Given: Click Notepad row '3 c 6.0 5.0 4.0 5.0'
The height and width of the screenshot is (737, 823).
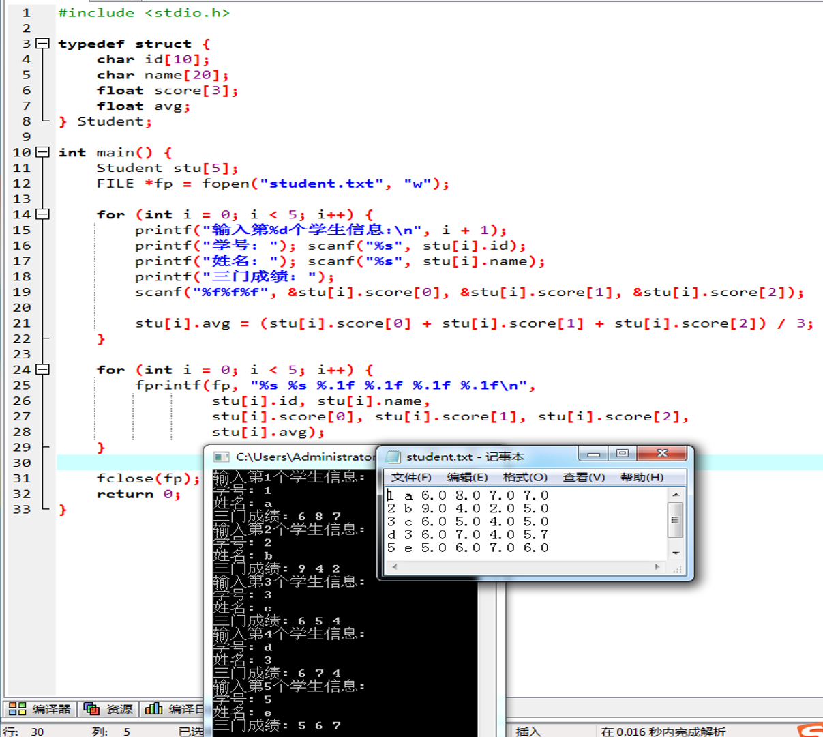Looking at the screenshot, I should pyautogui.click(x=468, y=521).
